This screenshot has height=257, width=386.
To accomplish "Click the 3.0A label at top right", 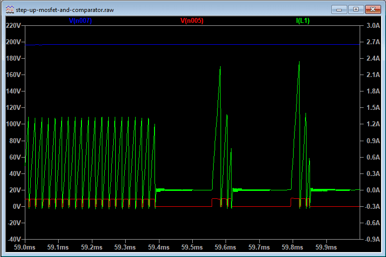I will click(373, 25).
